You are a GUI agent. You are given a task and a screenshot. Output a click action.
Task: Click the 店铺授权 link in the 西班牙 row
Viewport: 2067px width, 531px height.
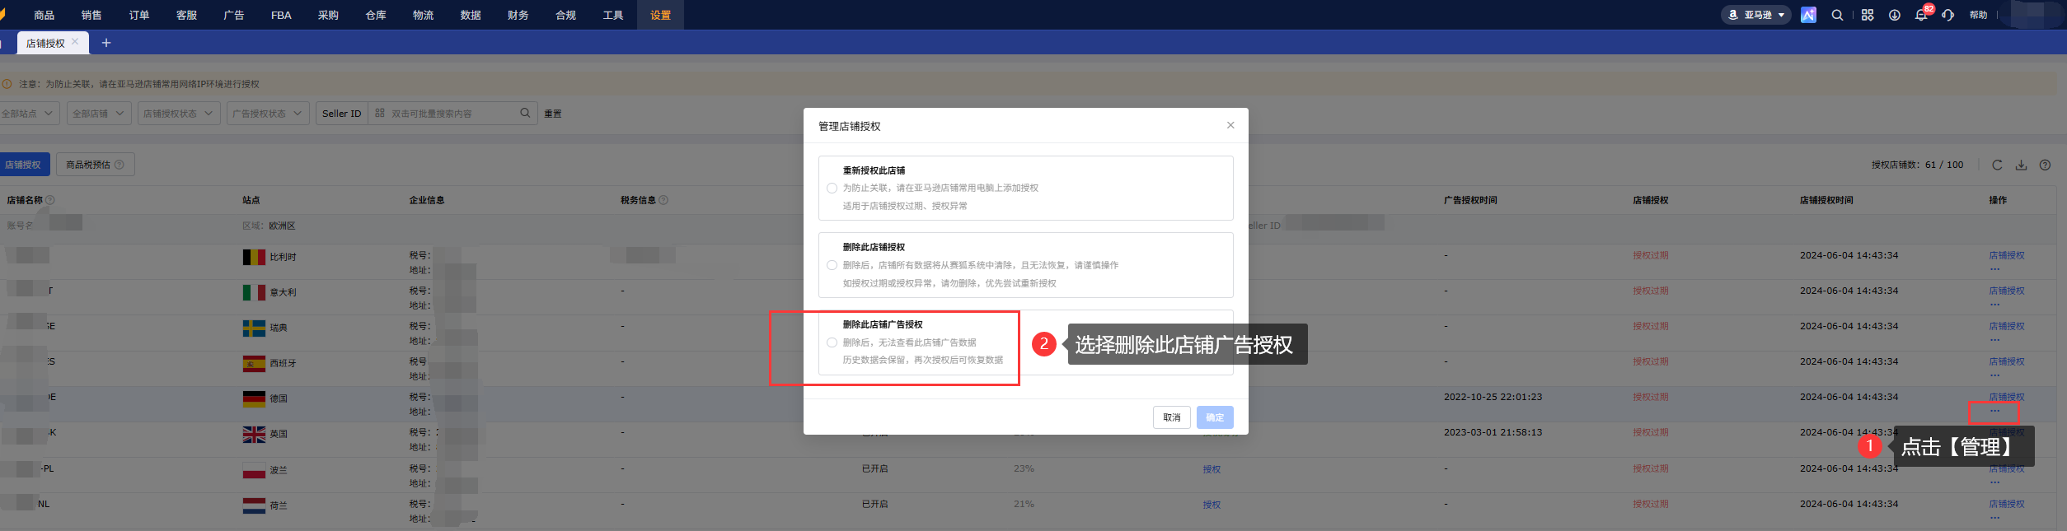(2007, 361)
